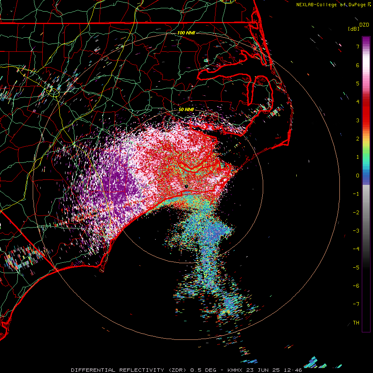Click the KMHX radar site black dot
Screen dimensions: 373x373
click(186, 186)
